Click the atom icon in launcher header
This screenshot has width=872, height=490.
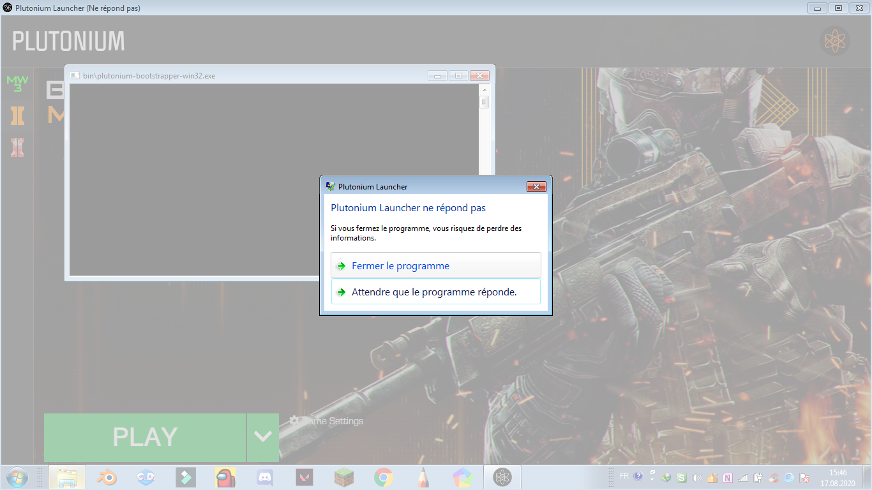pos(835,41)
